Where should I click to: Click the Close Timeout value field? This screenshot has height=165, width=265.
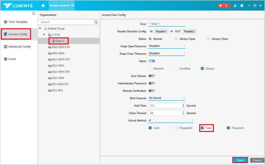(165, 113)
